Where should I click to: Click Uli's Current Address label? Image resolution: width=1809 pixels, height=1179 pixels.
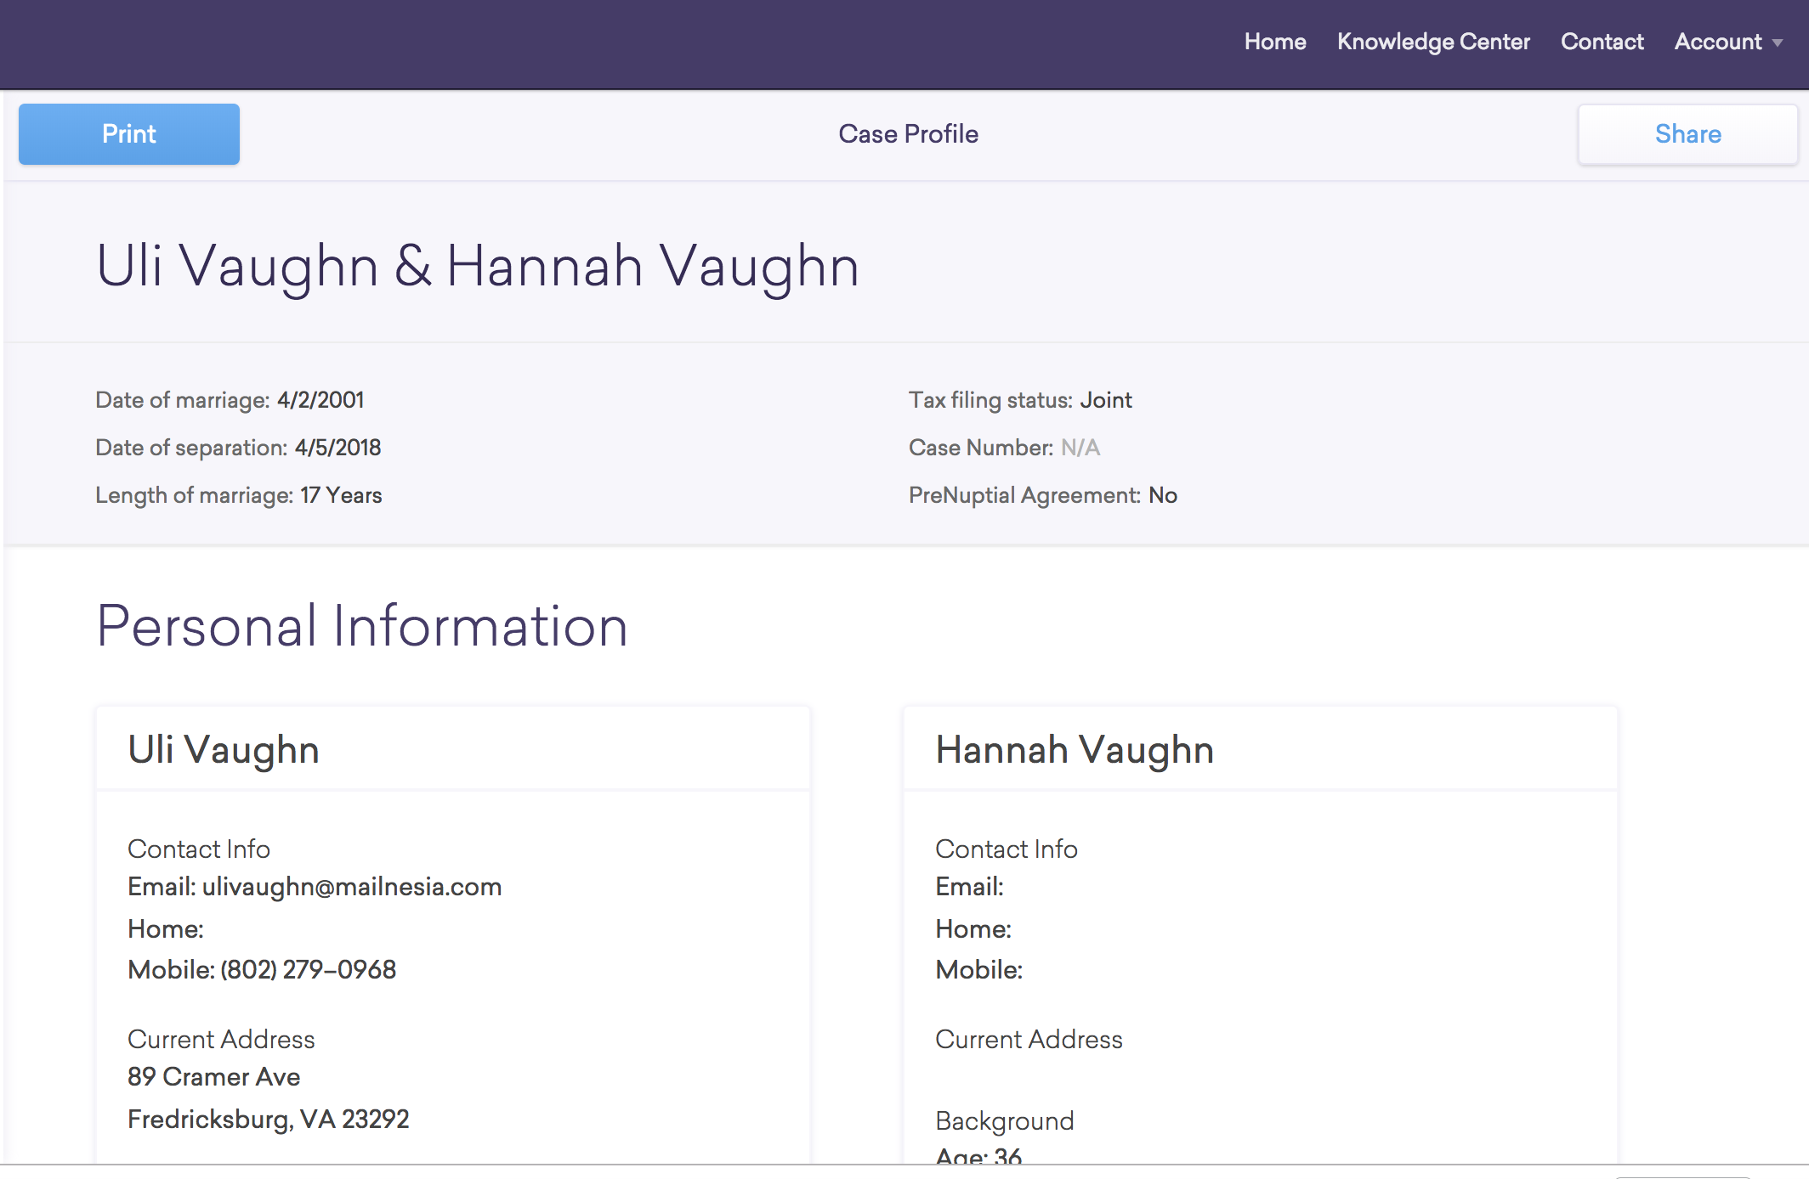pyautogui.click(x=221, y=1040)
